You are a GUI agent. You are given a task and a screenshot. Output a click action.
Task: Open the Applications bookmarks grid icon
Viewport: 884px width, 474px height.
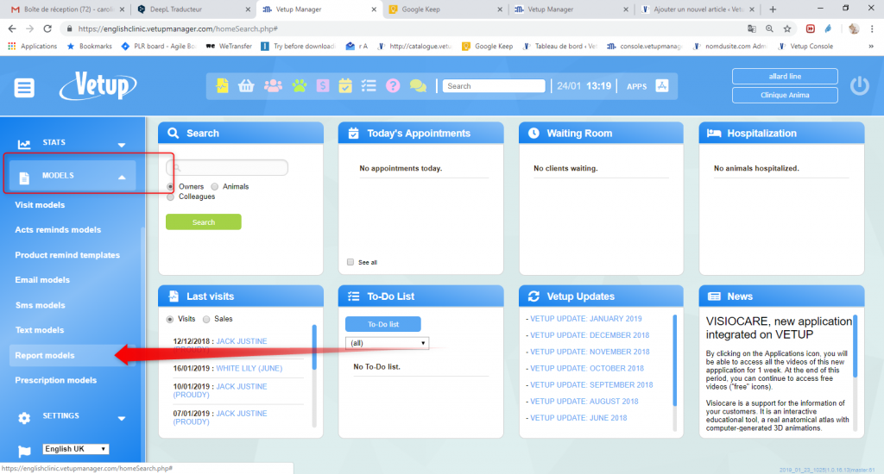[12, 47]
